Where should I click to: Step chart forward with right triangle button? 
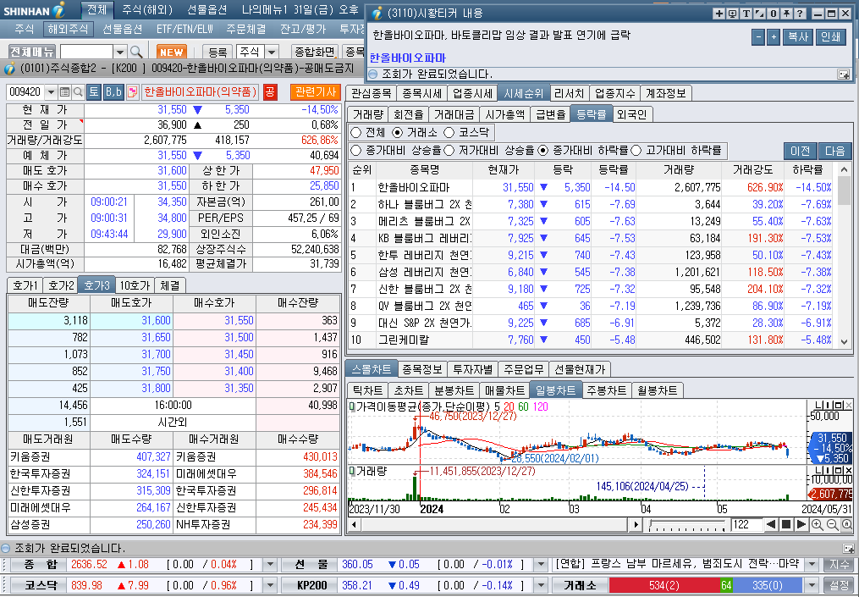801,525
